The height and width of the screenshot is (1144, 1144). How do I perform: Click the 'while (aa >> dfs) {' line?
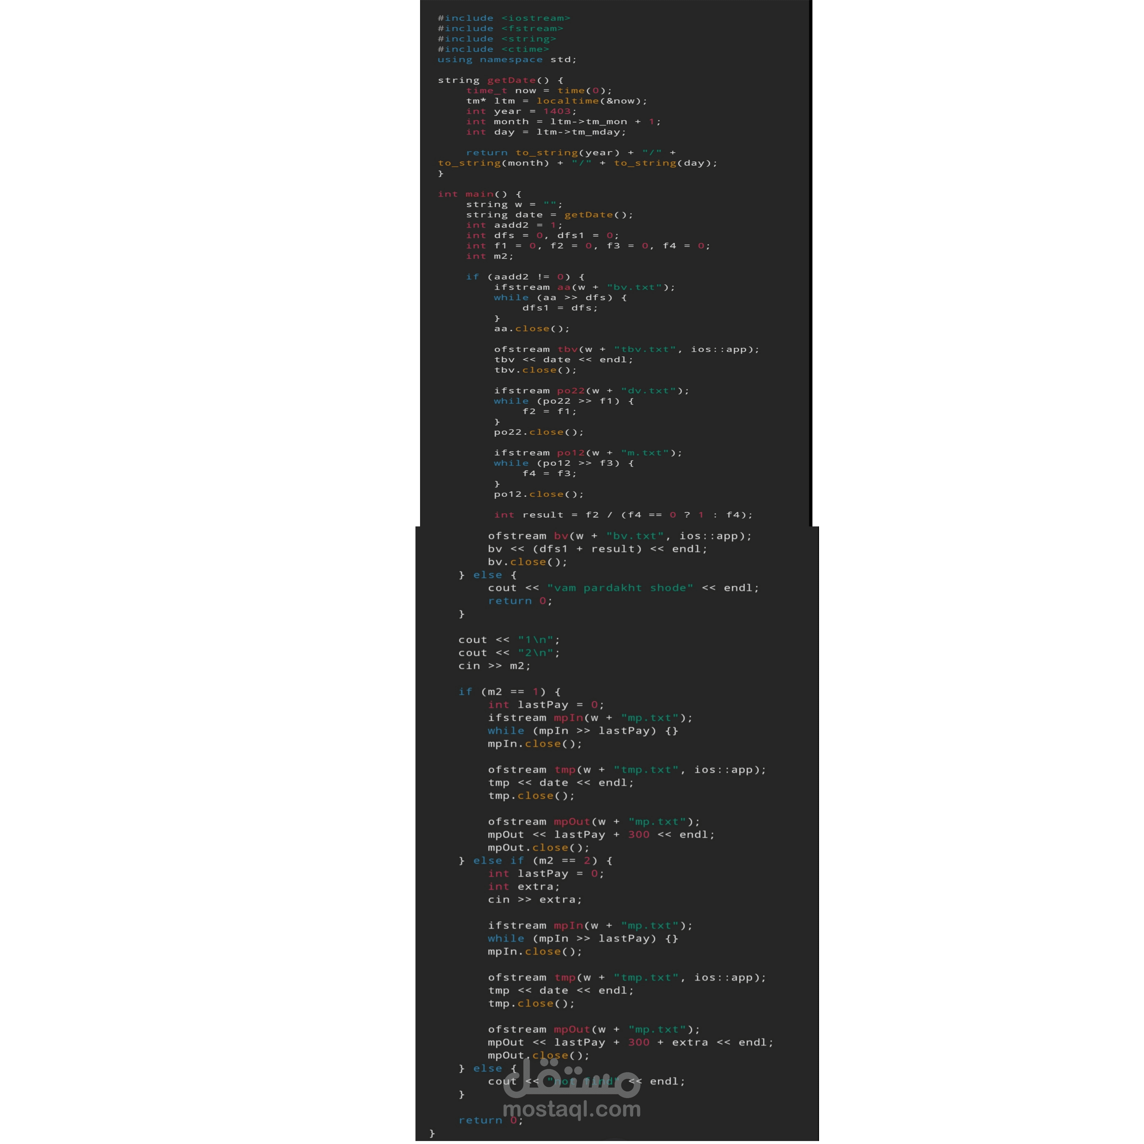[560, 298]
